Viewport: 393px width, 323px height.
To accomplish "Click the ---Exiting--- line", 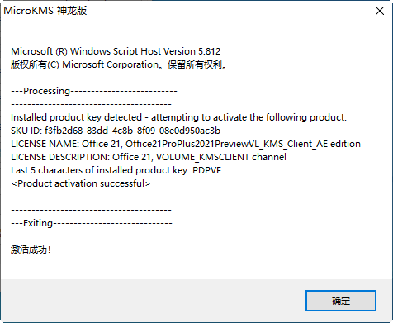I will coord(92,223).
